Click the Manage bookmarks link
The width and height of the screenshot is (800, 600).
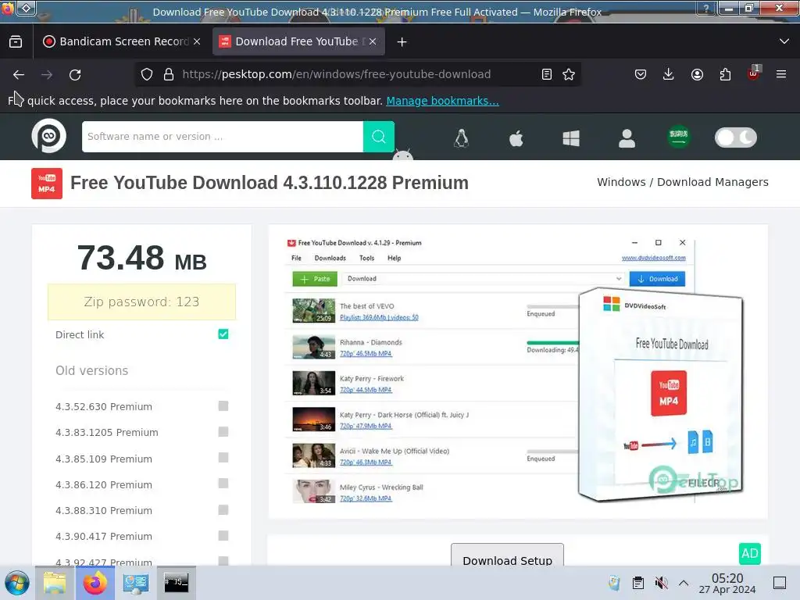coord(442,101)
